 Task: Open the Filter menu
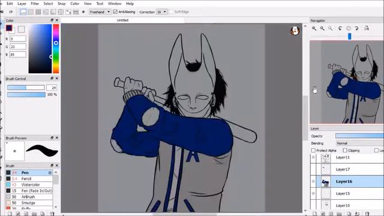tap(35, 4)
